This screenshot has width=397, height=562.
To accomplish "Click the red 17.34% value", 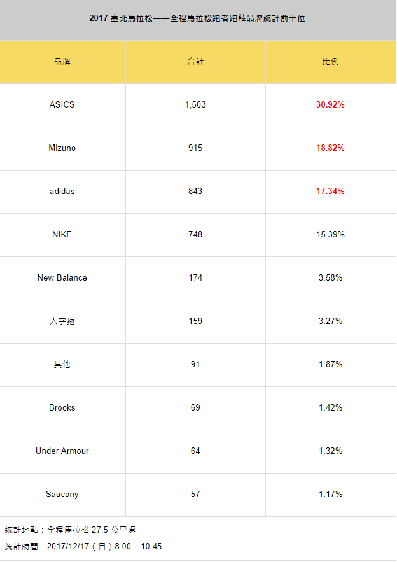I will 330,192.
